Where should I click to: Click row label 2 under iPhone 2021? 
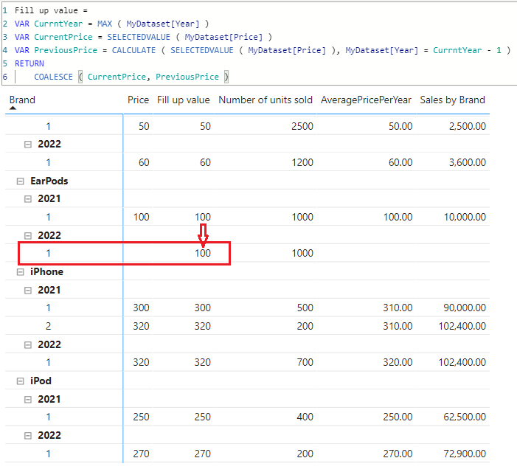[48, 326]
